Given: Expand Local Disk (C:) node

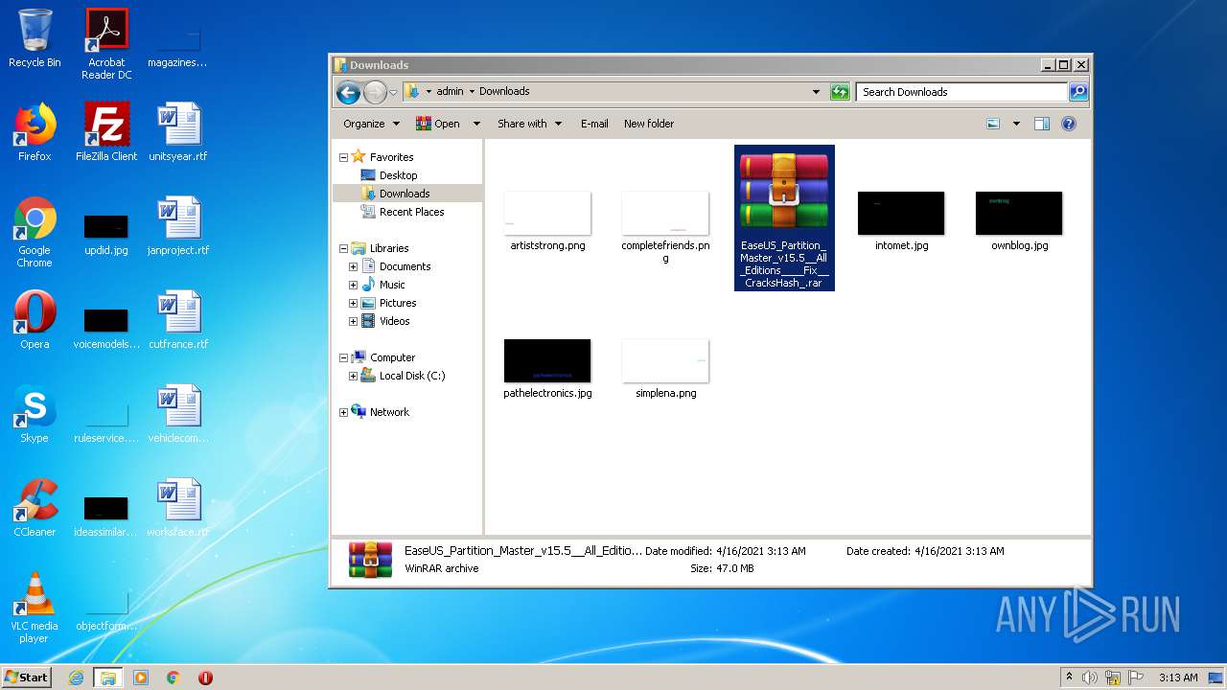Looking at the screenshot, I should point(353,376).
